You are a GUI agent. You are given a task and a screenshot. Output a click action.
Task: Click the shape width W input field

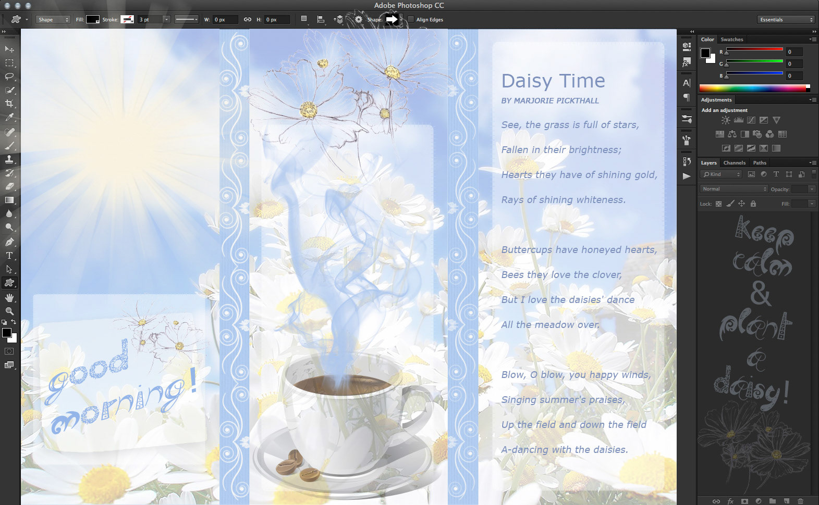tap(225, 19)
